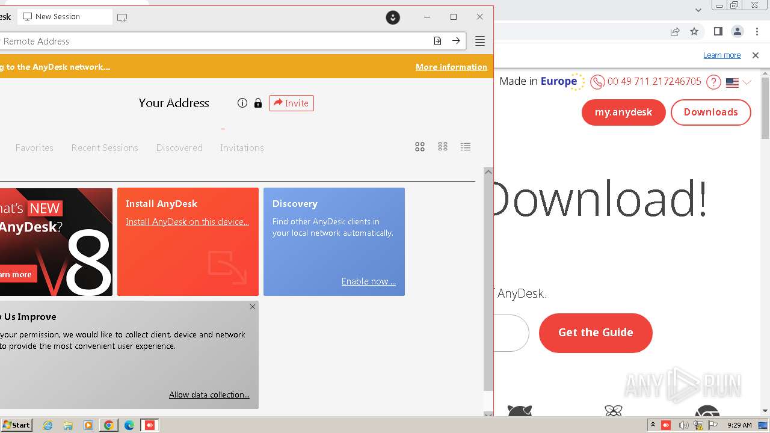Open the Windows Start menu

(x=16, y=425)
